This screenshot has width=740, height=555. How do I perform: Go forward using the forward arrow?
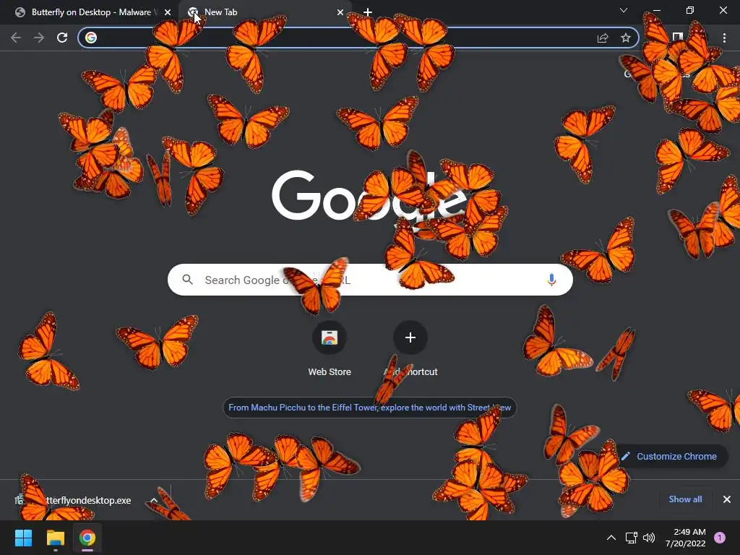pos(39,38)
